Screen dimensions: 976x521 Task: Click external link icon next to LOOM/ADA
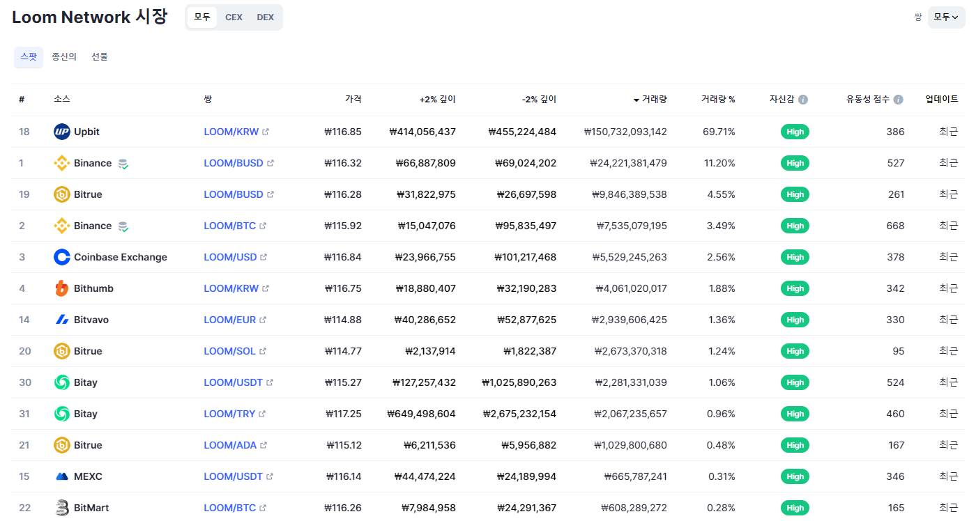264,445
